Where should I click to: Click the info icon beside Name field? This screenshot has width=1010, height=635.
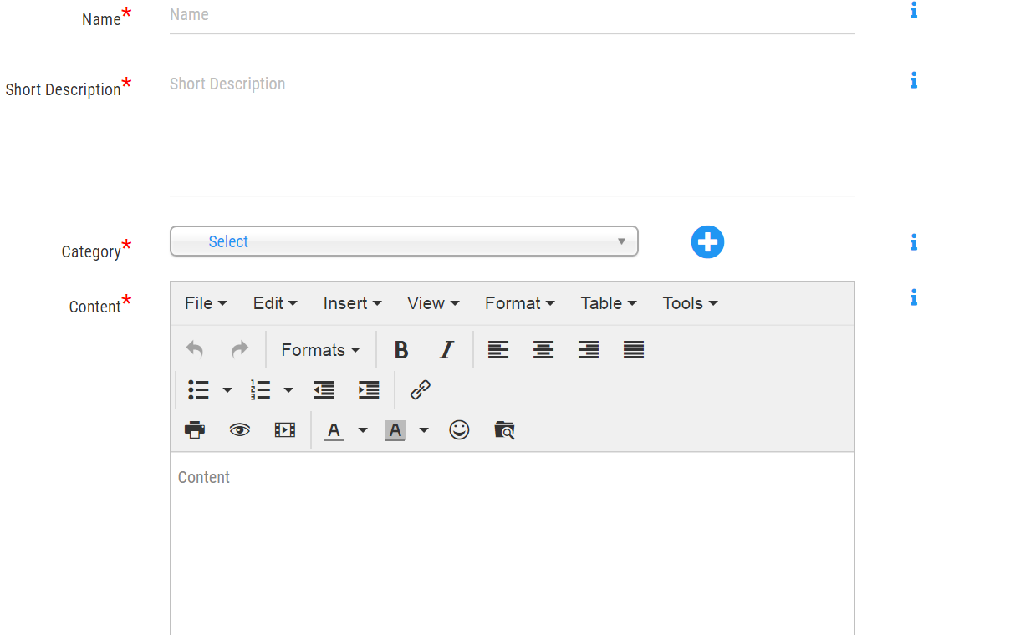coord(914,11)
